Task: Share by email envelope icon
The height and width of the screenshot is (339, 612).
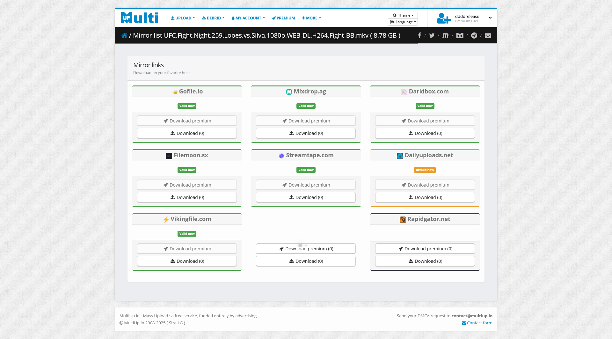Action: pyautogui.click(x=488, y=35)
